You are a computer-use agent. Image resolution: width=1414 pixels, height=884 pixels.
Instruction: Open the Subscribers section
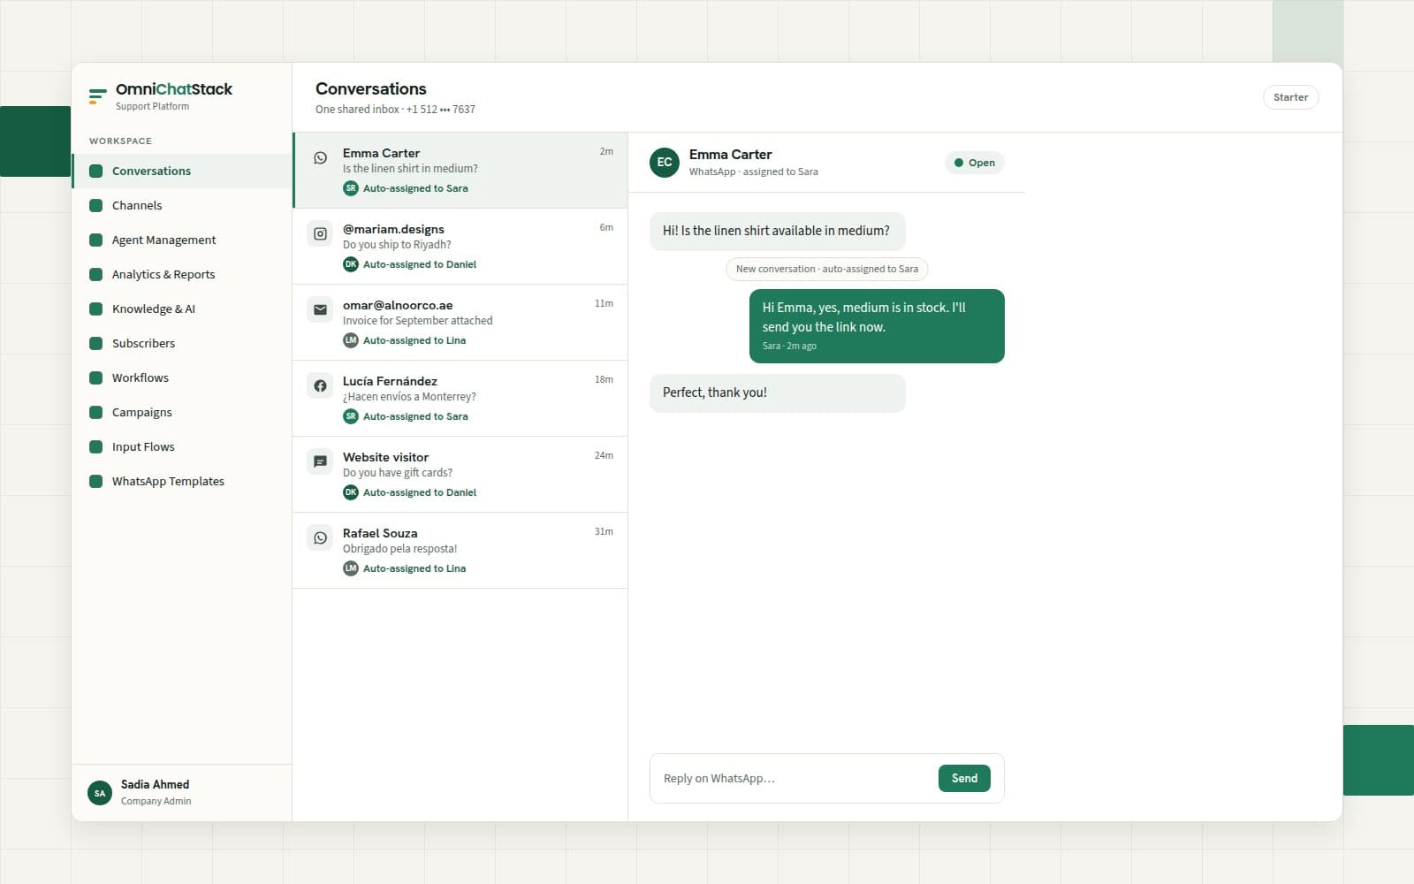pyautogui.click(x=182, y=343)
